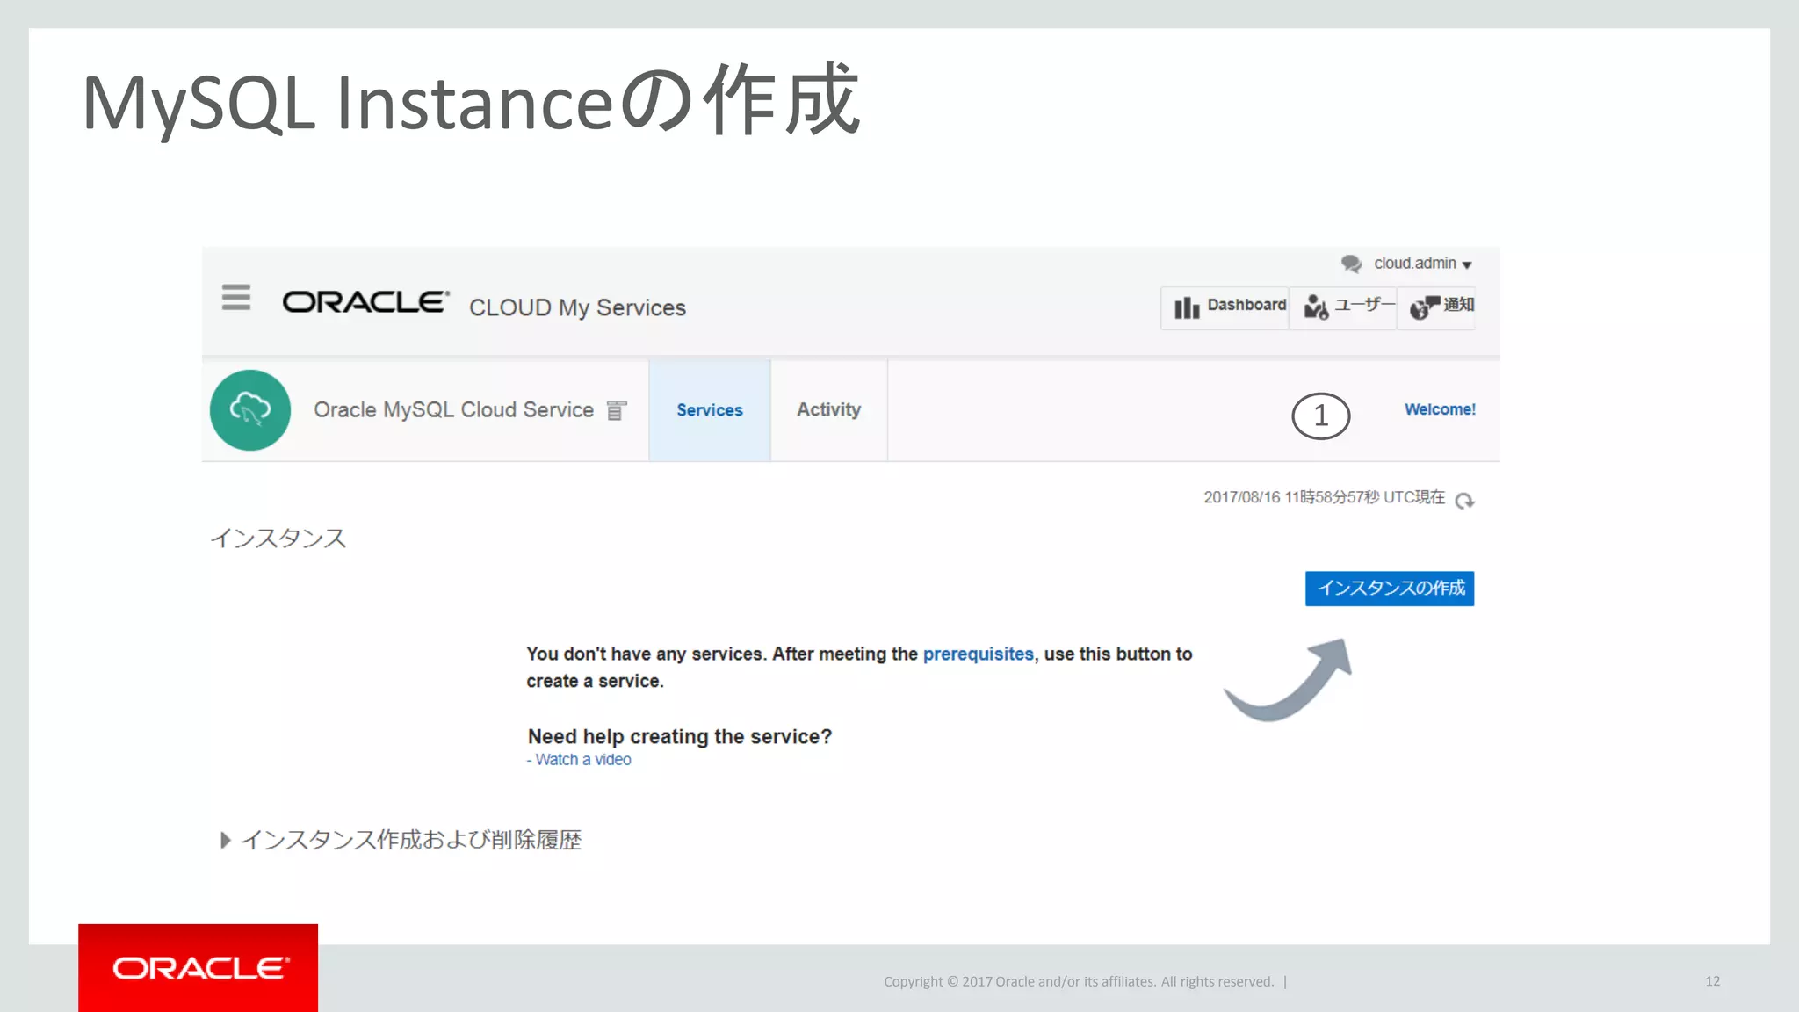1799x1012 pixels.
Task: Click the 2017/08/16 timestamp text
Action: [x=1324, y=497]
